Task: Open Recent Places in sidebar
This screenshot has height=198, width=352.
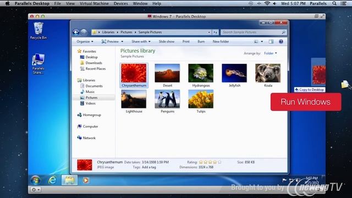Action: [95, 69]
